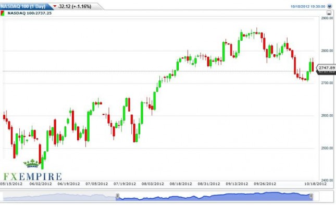
Task: Click the red-green candle icon beside NASDAQ 100 legend
Action: pyautogui.click(x=3, y=13)
